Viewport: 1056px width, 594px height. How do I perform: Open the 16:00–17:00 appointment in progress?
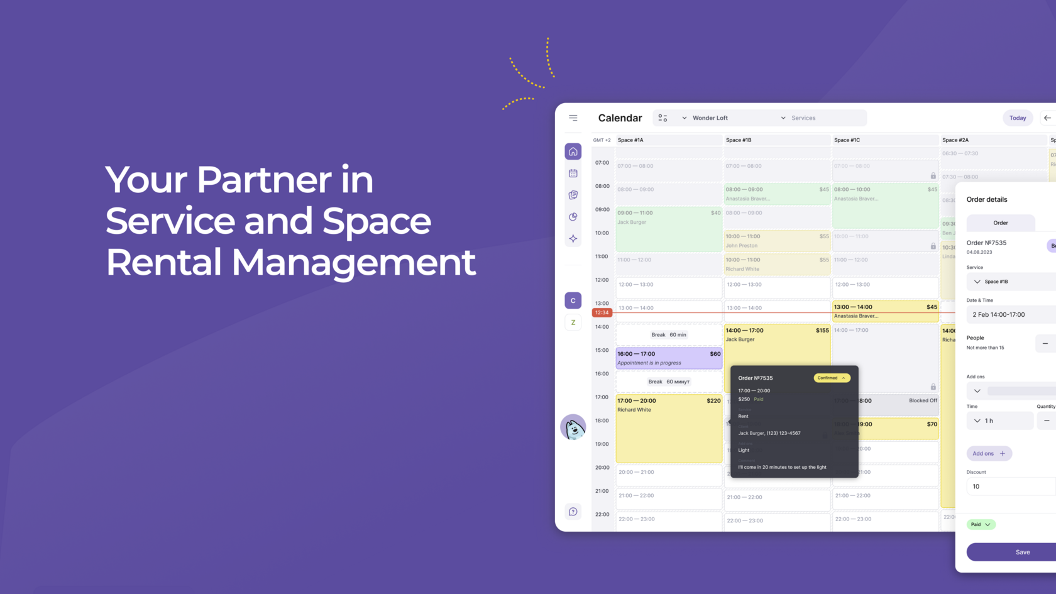pyautogui.click(x=669, y=358)
